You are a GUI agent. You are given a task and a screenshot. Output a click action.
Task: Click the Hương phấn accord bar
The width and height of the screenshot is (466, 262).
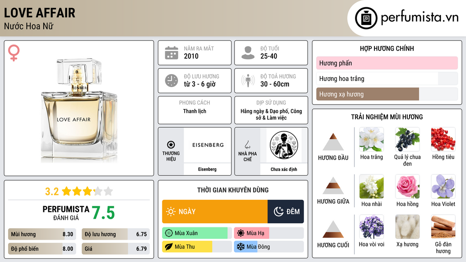[387, 63]
